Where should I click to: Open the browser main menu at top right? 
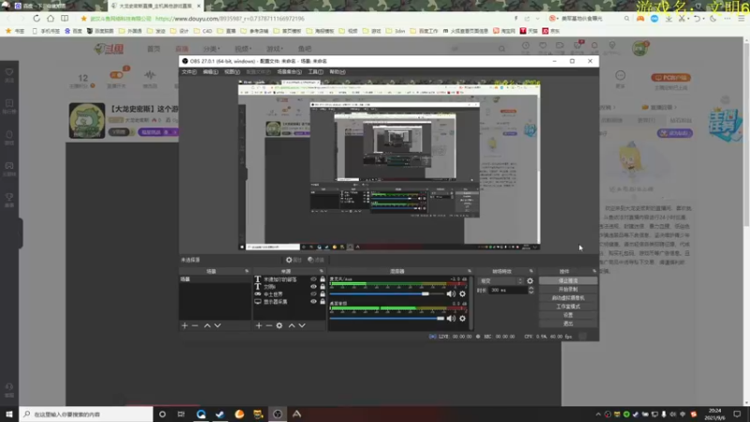coord(741,18)
